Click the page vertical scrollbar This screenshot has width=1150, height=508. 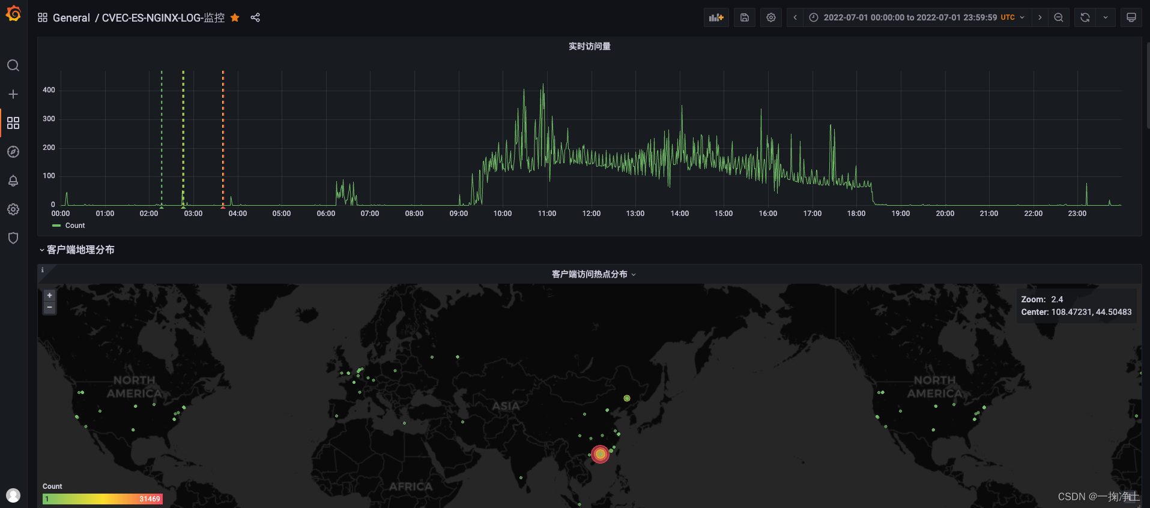pos(1148,84)
